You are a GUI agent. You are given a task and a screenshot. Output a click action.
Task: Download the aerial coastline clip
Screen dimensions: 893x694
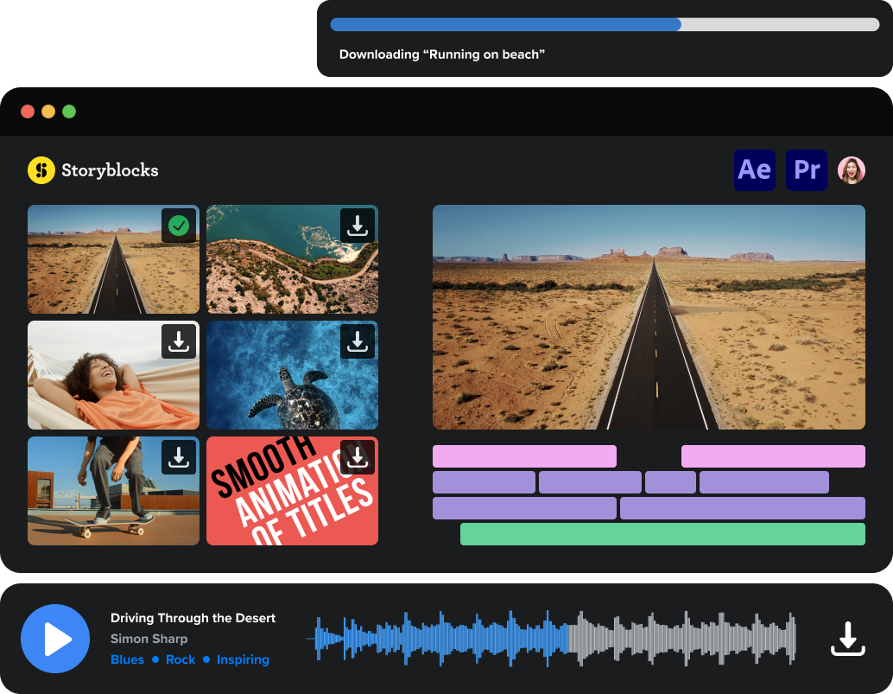pyautogui.click(x=358, y=225)
